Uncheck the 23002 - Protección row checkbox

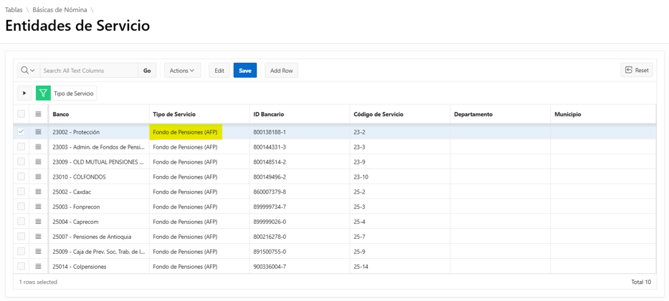pos(21,132)
